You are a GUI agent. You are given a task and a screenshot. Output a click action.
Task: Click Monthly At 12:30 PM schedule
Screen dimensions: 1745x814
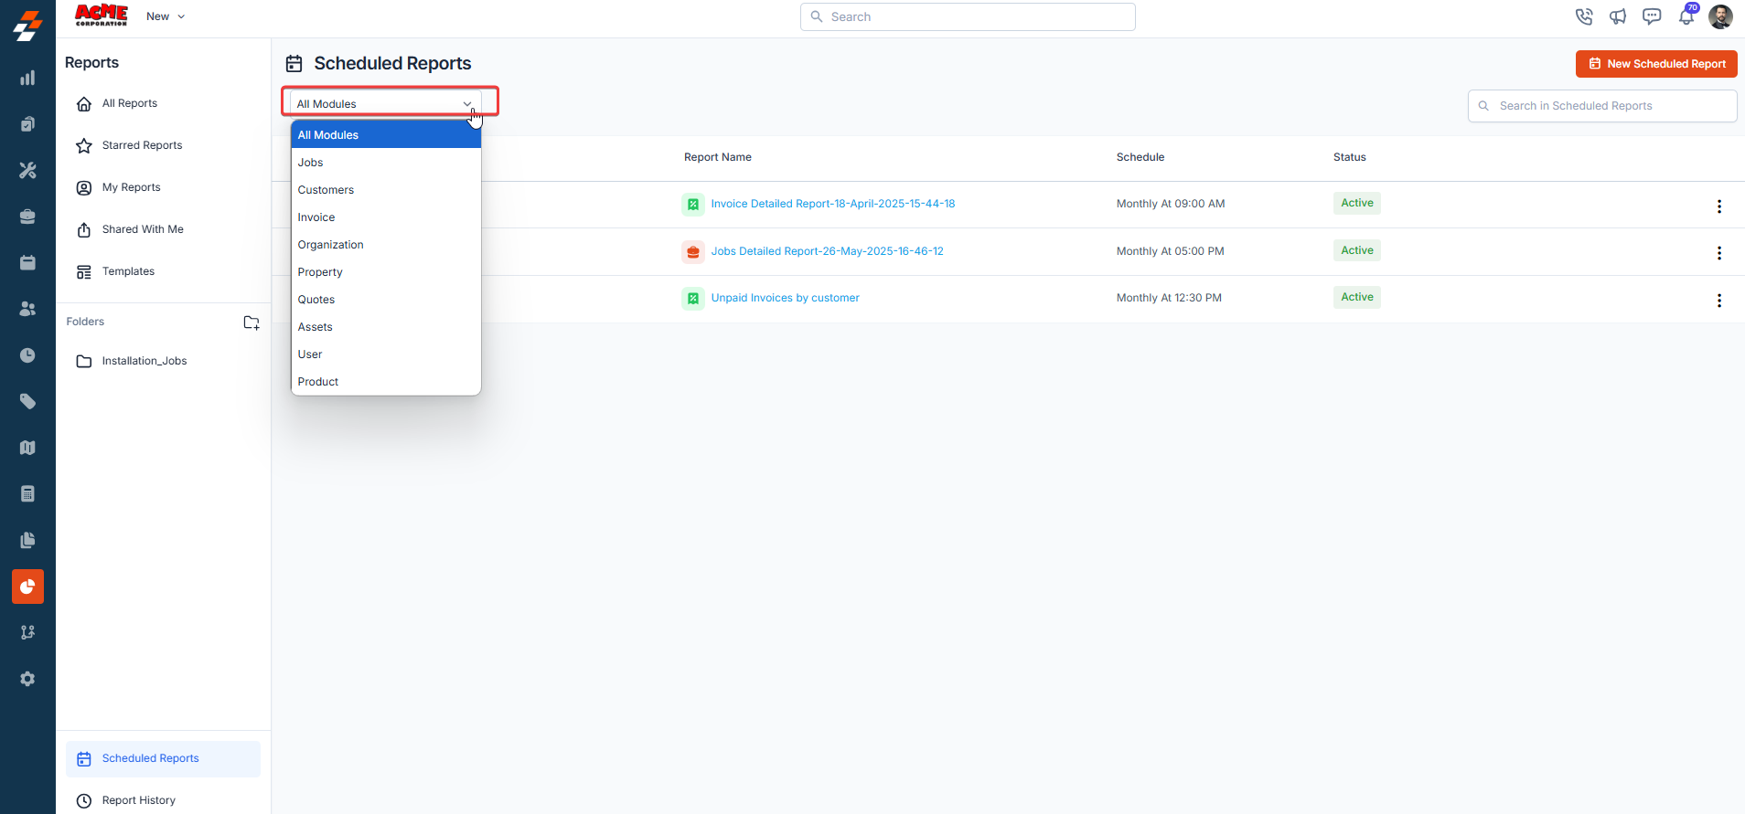(1169, 298)
